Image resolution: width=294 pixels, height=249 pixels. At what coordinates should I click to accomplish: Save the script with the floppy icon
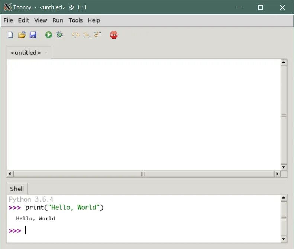(33, 35)
